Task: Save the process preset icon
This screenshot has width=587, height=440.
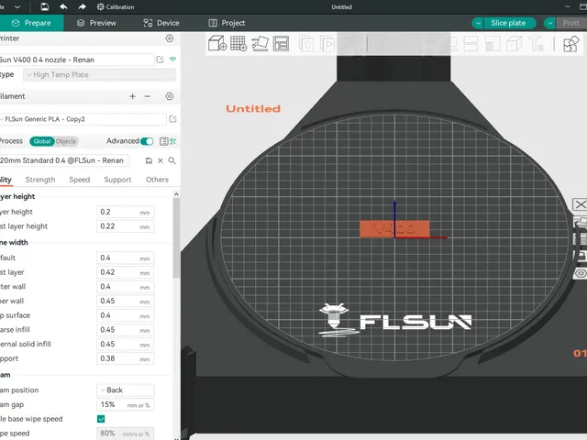Action: click(149, 160)
